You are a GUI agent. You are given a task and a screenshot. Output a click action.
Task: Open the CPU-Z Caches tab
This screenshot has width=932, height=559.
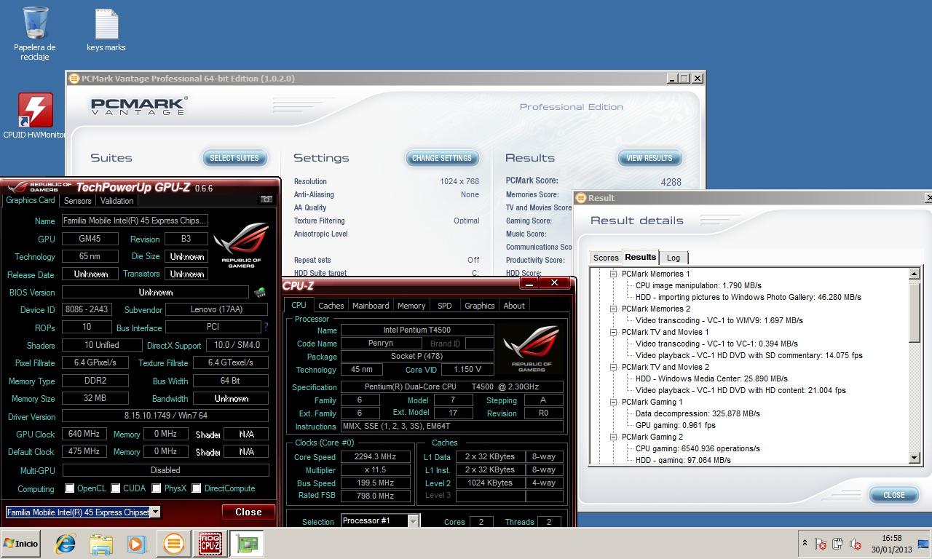coord(331,306)
